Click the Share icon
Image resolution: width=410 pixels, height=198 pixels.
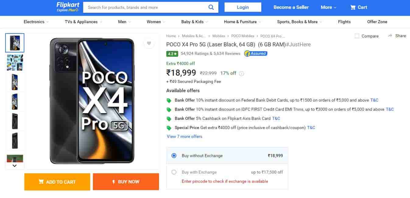pyautogui.click(x=390, y=36)
